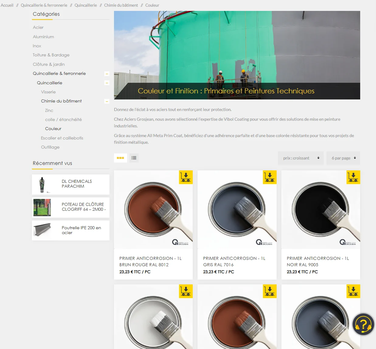Image resolution: width=376 pixels, height=349 pixels.
Task: Add second-row brown paint product to cart
Action: [x=270, y=291]
